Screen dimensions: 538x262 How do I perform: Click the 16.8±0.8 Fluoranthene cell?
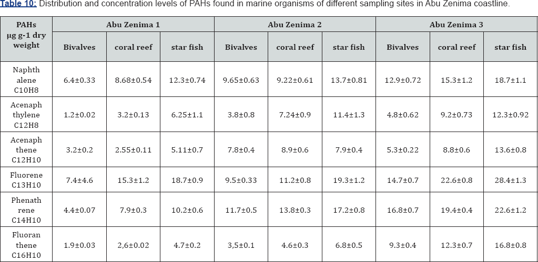coord(510,245)
